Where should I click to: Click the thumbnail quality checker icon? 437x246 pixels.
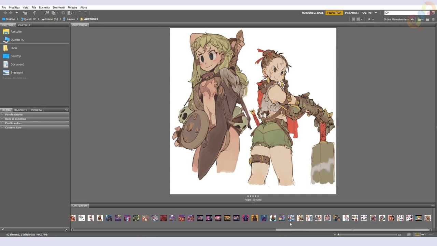[x=353, y=19]
